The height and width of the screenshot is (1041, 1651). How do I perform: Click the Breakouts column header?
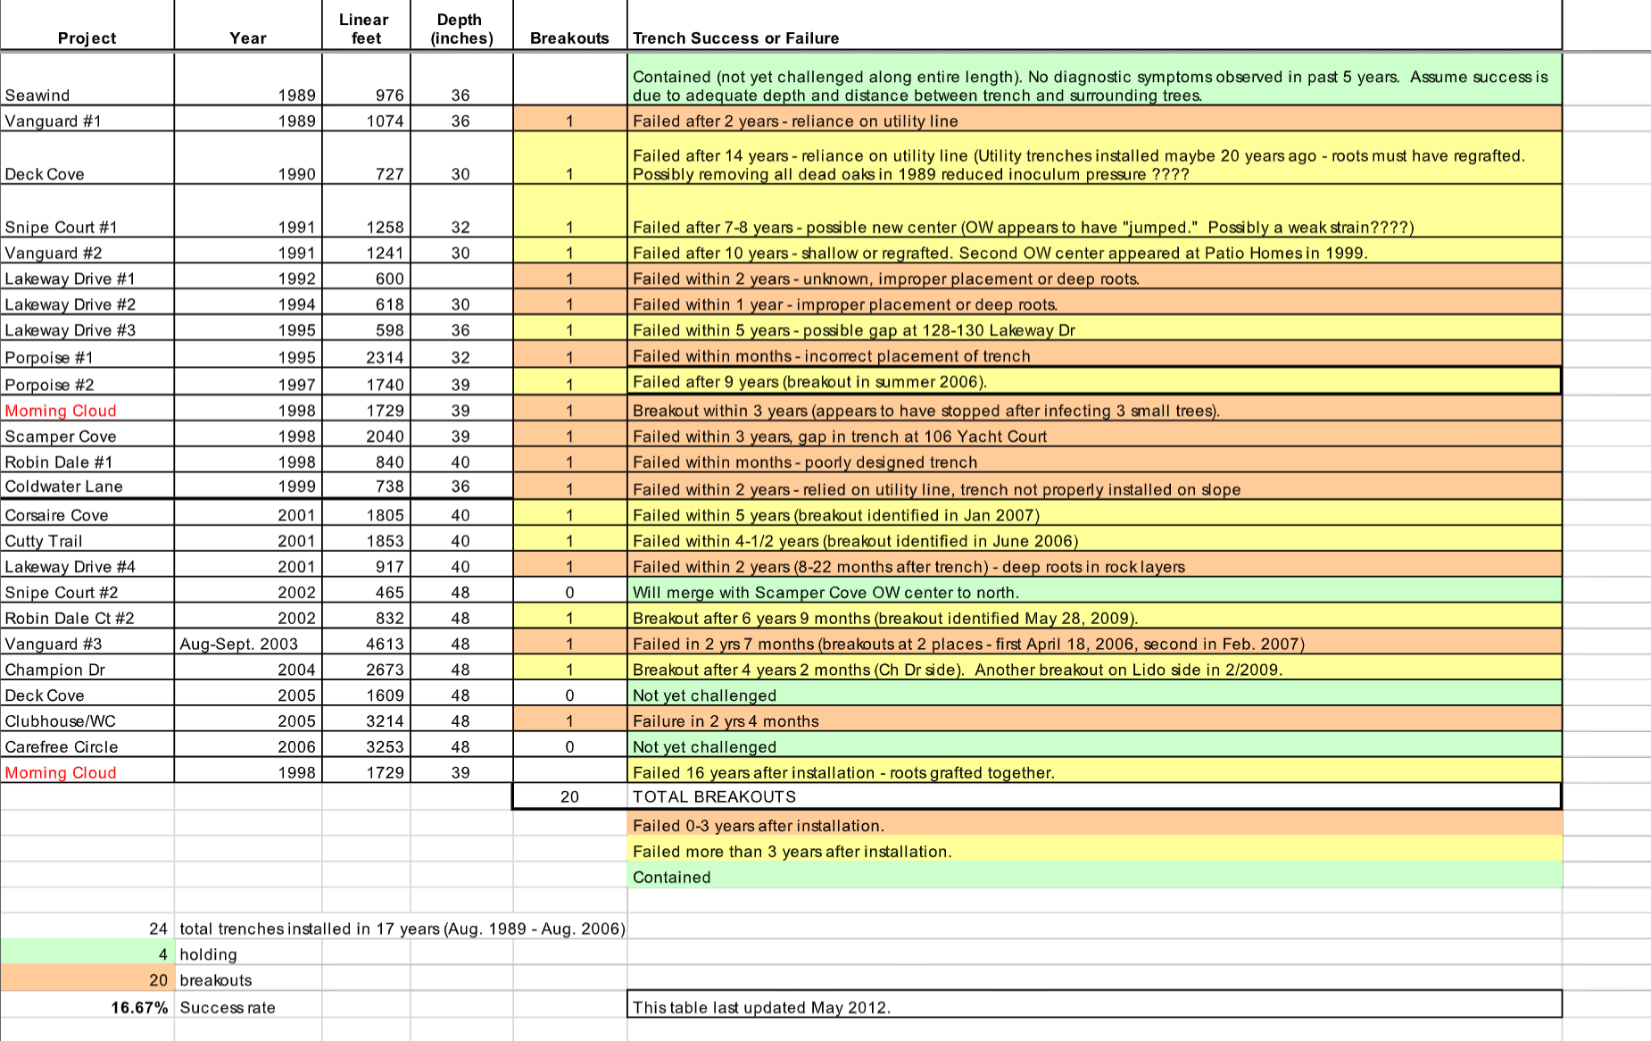pyautogui.click(x=568, y=37)
